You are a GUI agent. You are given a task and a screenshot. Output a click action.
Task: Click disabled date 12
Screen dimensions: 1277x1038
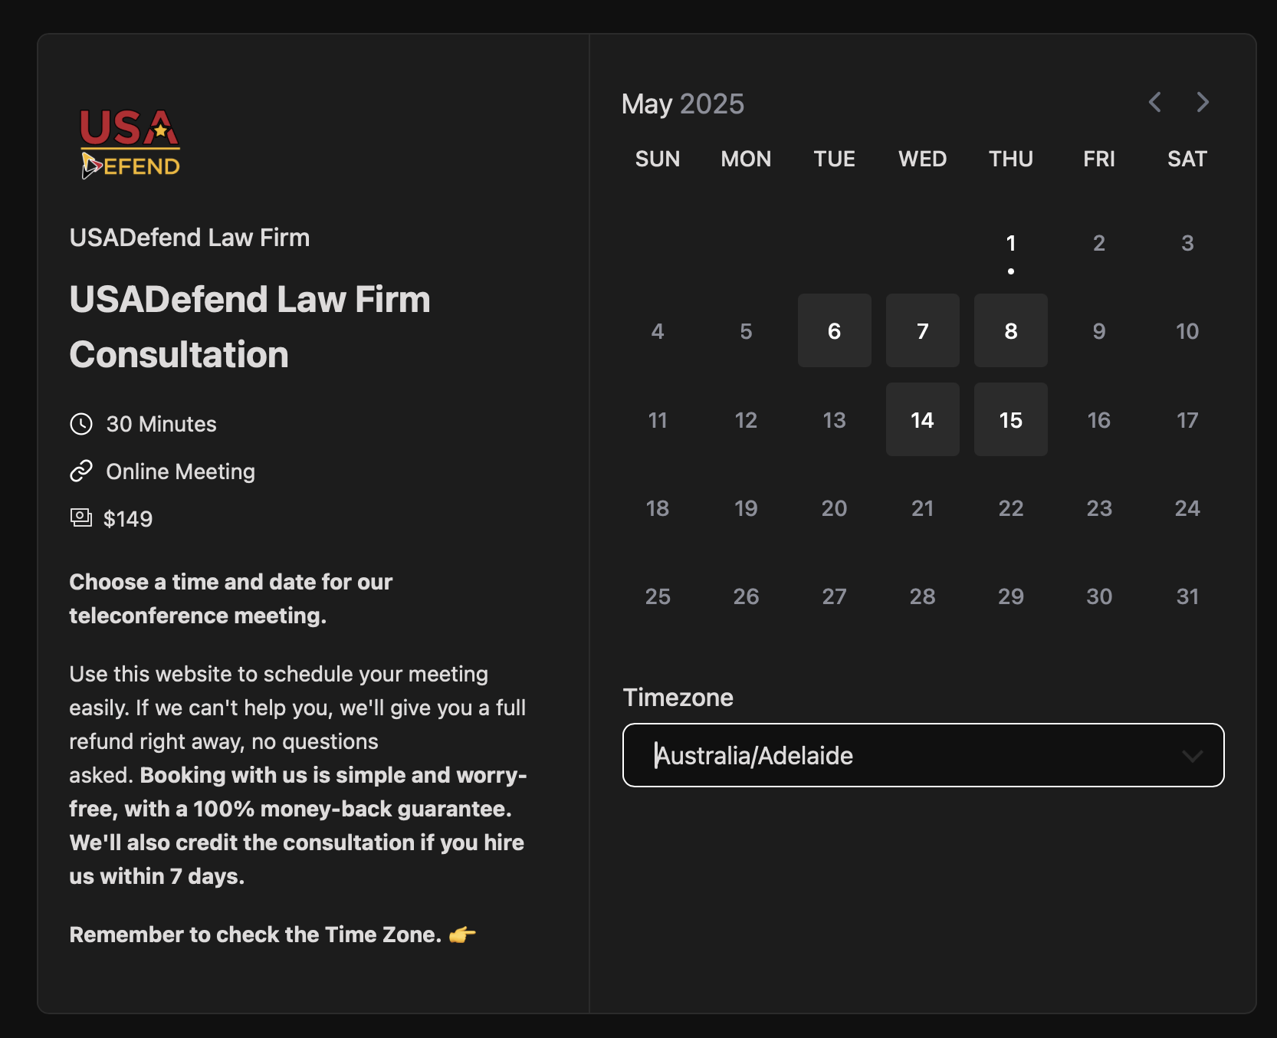click(x=746, y=419)
